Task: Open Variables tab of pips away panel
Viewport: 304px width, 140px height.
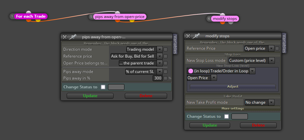Action: pos(175,44)
